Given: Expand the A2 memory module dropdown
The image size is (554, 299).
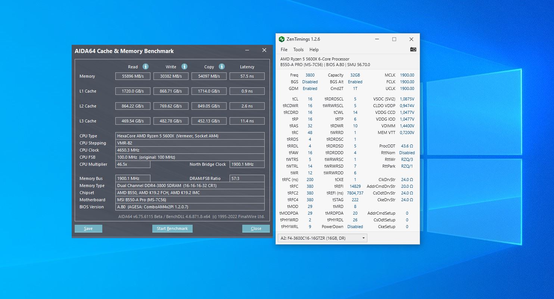Looking at the screenshot, I should click(x=323, y=238).
